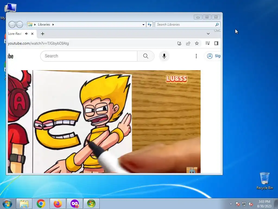Click the clock showing 3:03 PM

(264, 202)
